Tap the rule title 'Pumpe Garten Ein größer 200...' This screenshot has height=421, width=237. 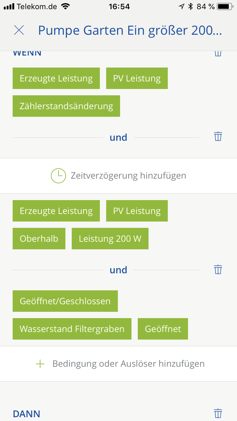[x=130, y=30]
